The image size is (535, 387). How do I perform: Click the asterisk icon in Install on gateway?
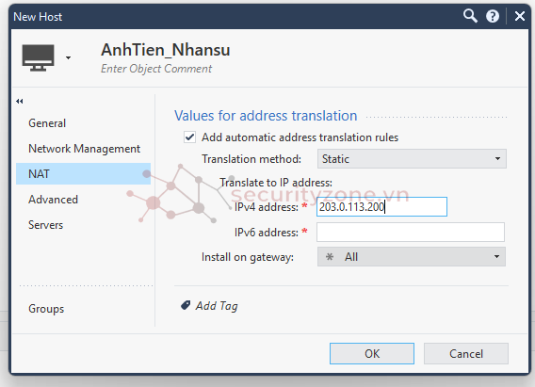click(x=330, y=257)
